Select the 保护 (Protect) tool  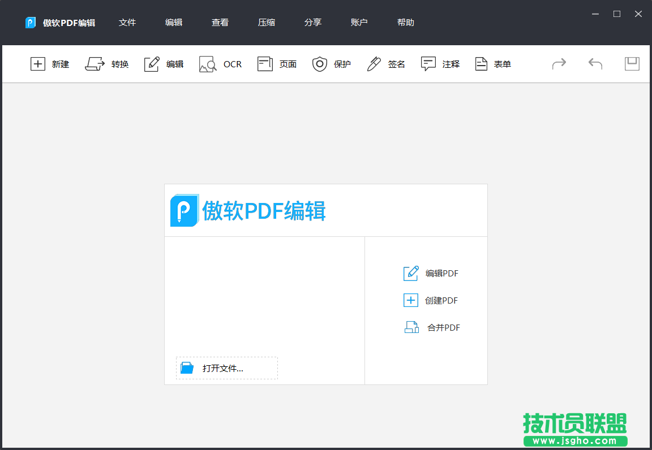332,64
